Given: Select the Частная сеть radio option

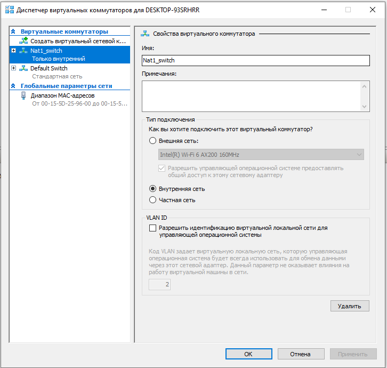Looking at the screenshot, I should [x=153, y=200].
